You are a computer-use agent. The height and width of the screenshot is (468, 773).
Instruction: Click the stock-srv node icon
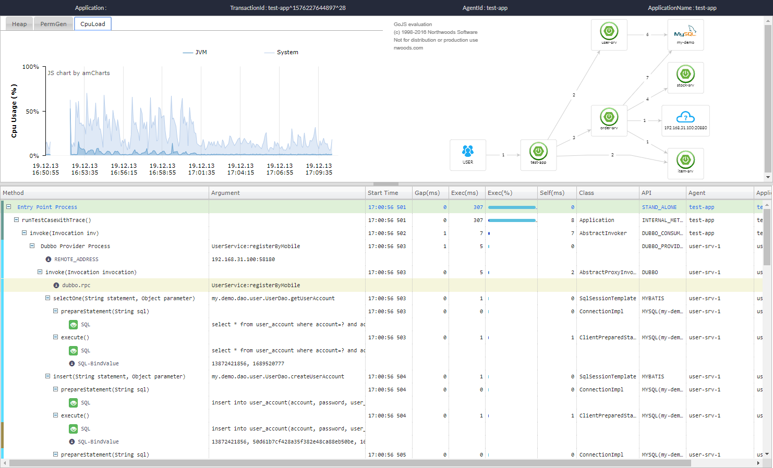point(685,75)
